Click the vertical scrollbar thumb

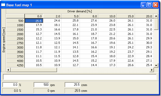156,24
